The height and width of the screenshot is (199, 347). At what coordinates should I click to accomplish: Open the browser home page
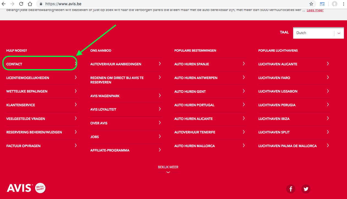[30, 4]
